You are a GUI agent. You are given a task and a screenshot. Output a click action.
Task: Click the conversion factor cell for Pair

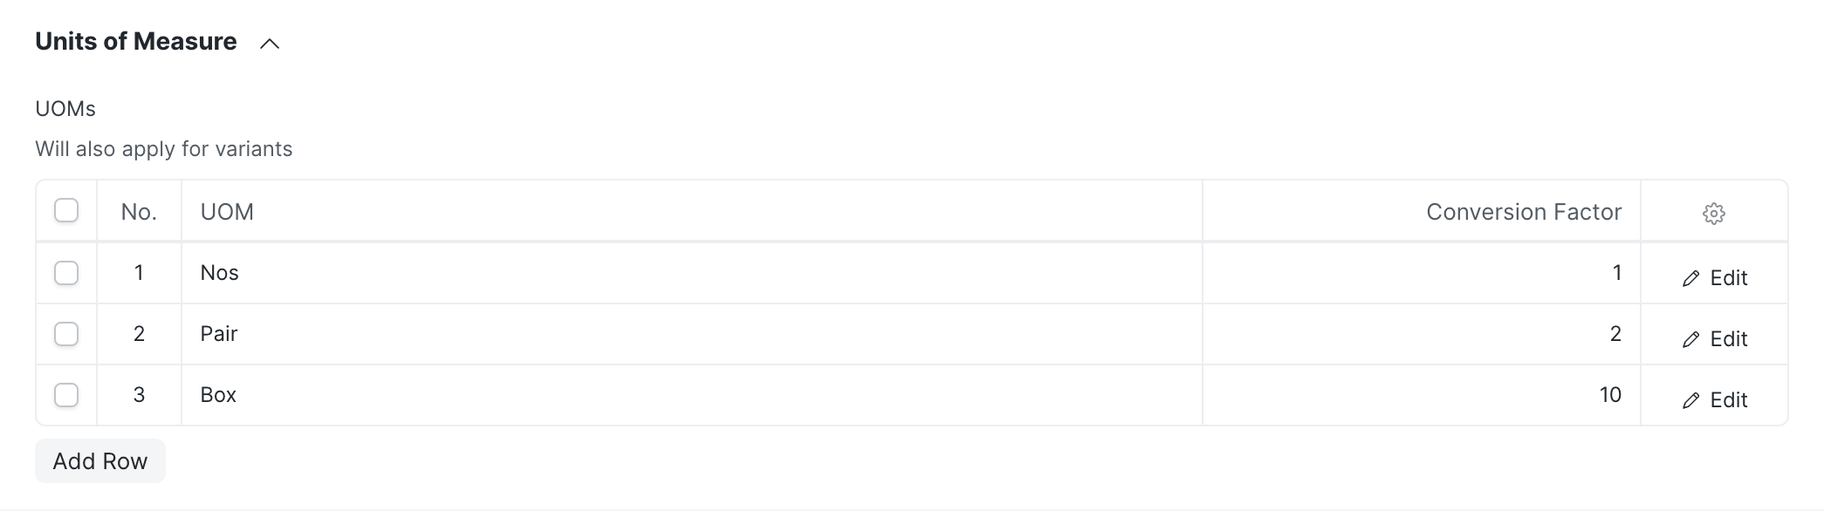(x=1421, y=334)
